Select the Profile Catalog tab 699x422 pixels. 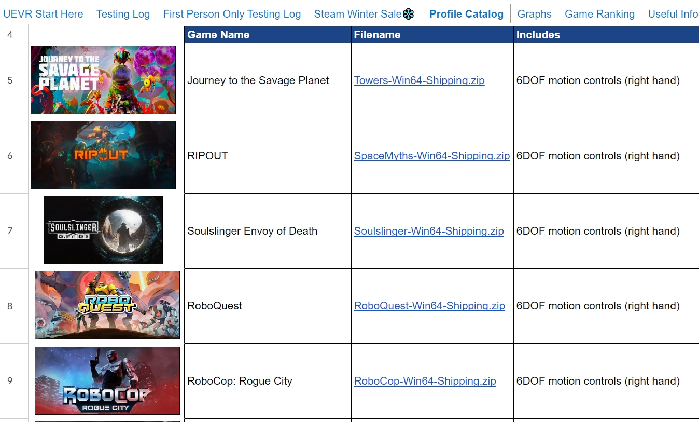point(466,14)
